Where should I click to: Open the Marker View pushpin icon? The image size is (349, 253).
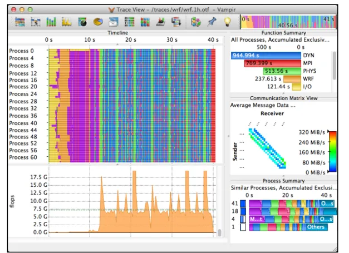(x=212, y=22)
